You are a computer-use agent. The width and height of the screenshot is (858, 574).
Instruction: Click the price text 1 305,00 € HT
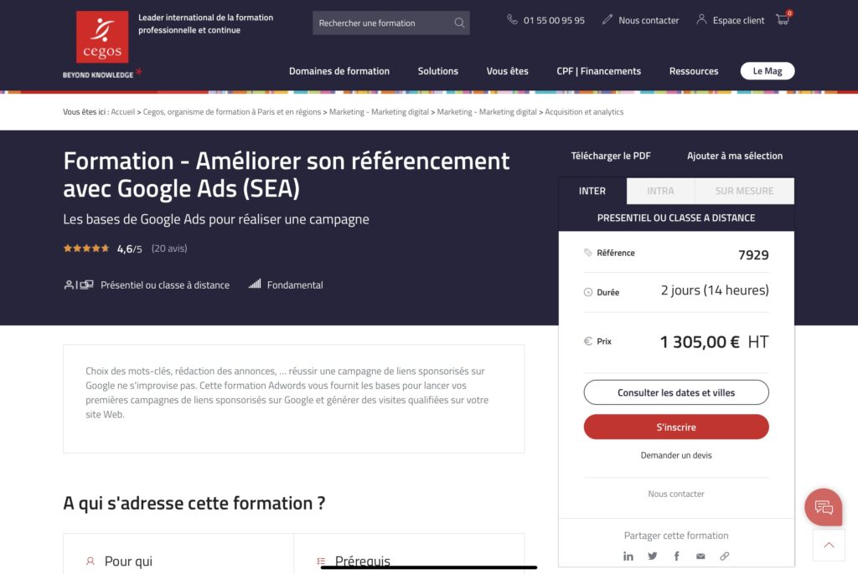coord(714,341)
